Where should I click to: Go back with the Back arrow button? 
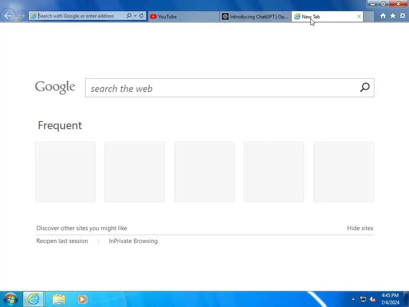click(8, 16)
